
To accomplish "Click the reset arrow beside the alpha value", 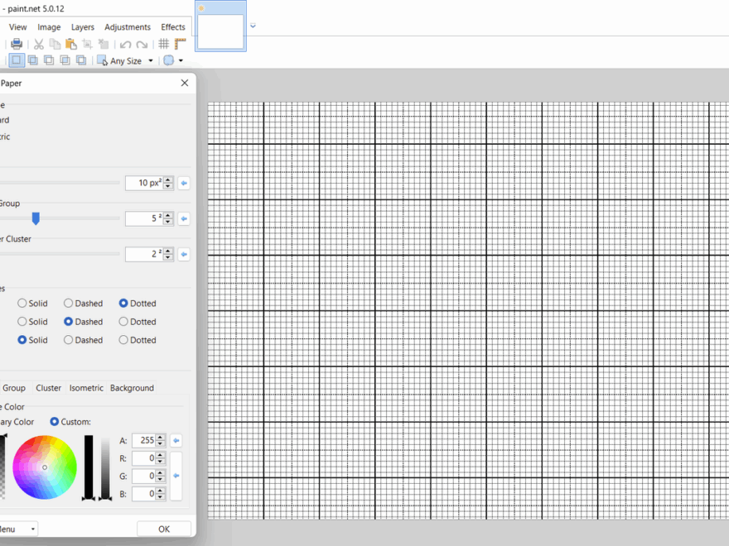I will (x=176, y=440).
